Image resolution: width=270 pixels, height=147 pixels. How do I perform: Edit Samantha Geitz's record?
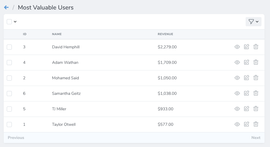click(x=247, y=93)
